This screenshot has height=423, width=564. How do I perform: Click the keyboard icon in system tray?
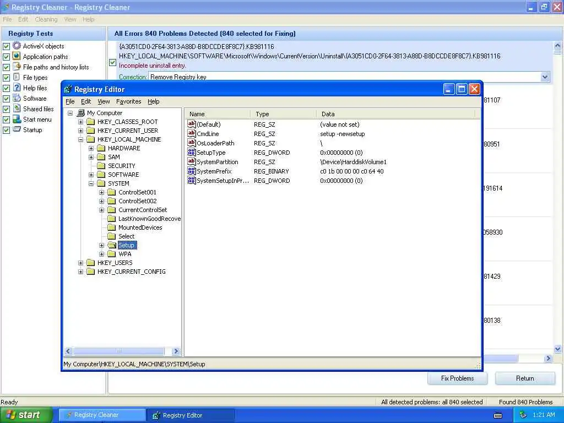[x=498, y=415]
